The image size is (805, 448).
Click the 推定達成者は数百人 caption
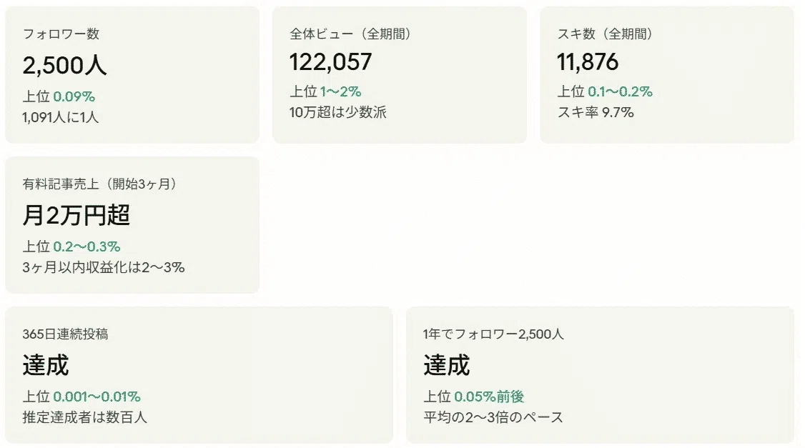[84, 417]
